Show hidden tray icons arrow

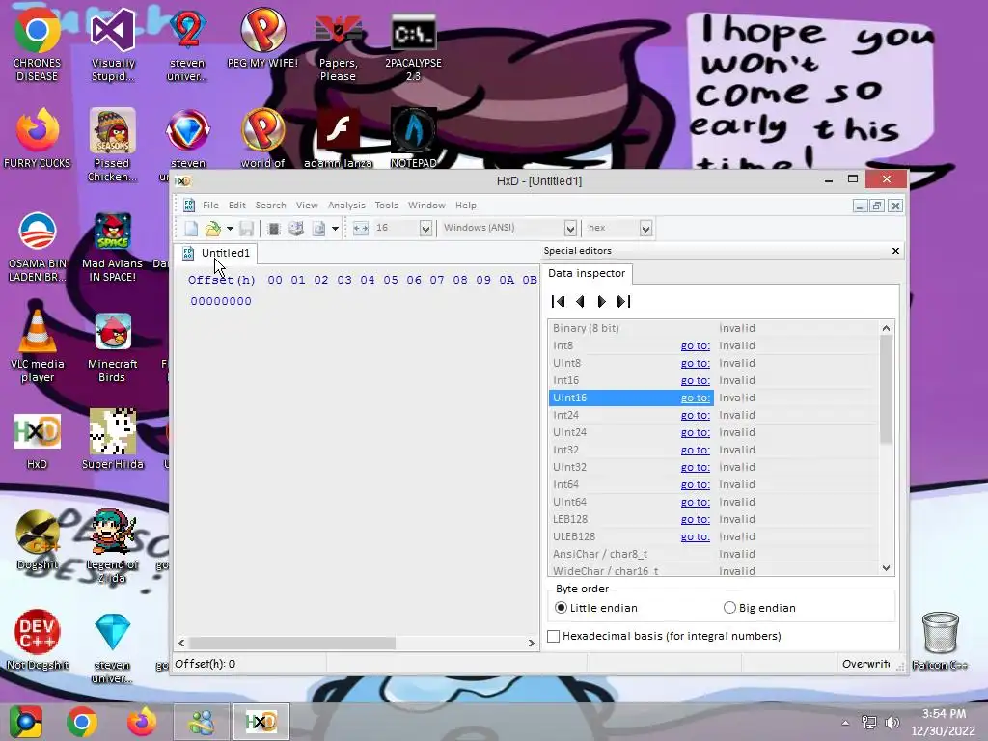point(845,723)
